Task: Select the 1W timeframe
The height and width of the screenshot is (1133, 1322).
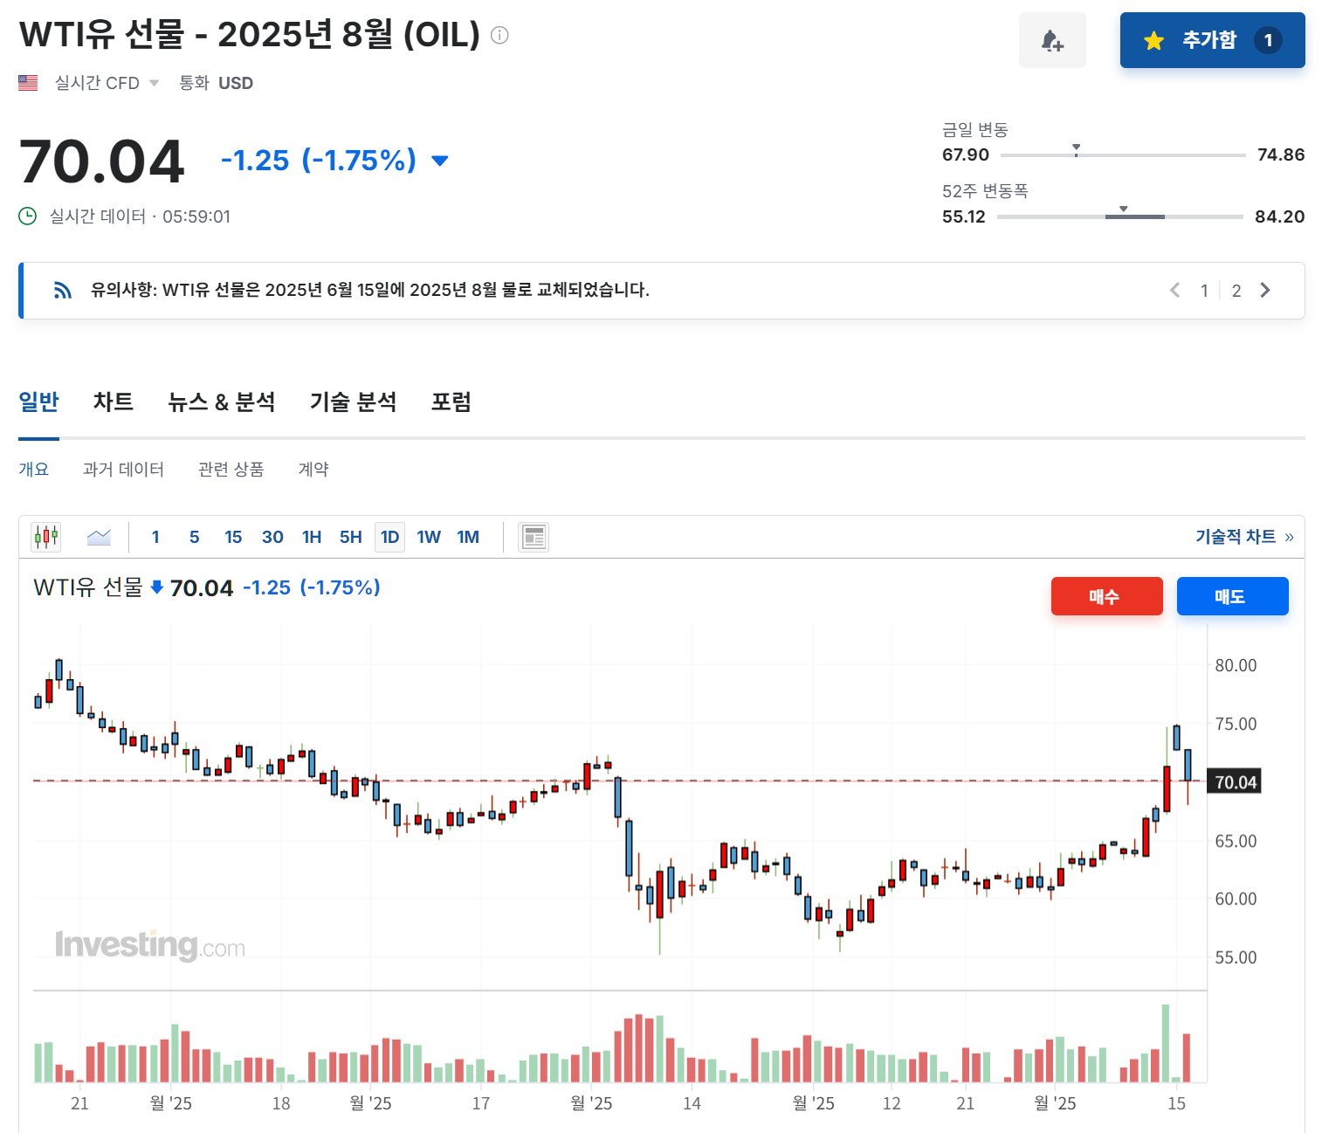Action: 429,537
